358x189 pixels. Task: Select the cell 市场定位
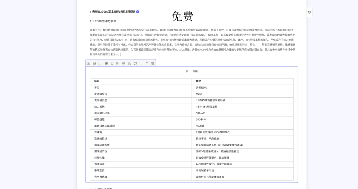click(141, 170)
